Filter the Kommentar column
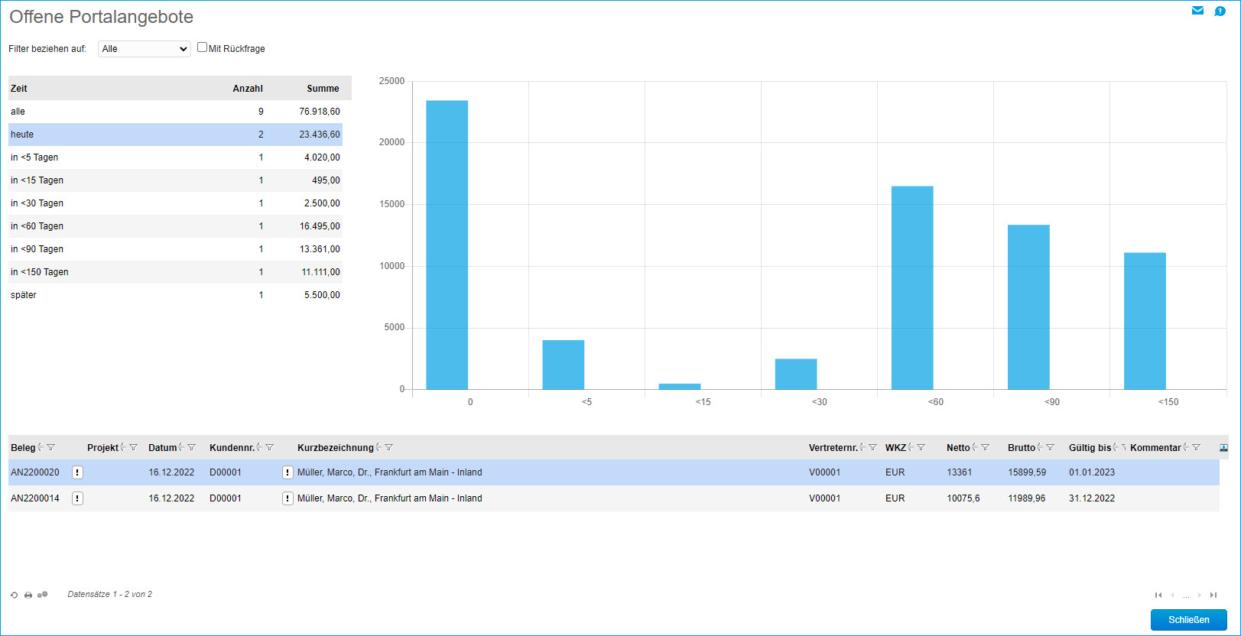The image size is (1241, 636). tap(1196, 447)
